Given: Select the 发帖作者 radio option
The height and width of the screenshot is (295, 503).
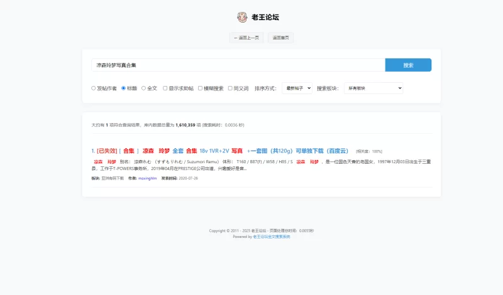Looking at the screenshot, I should tap(94, 88).
